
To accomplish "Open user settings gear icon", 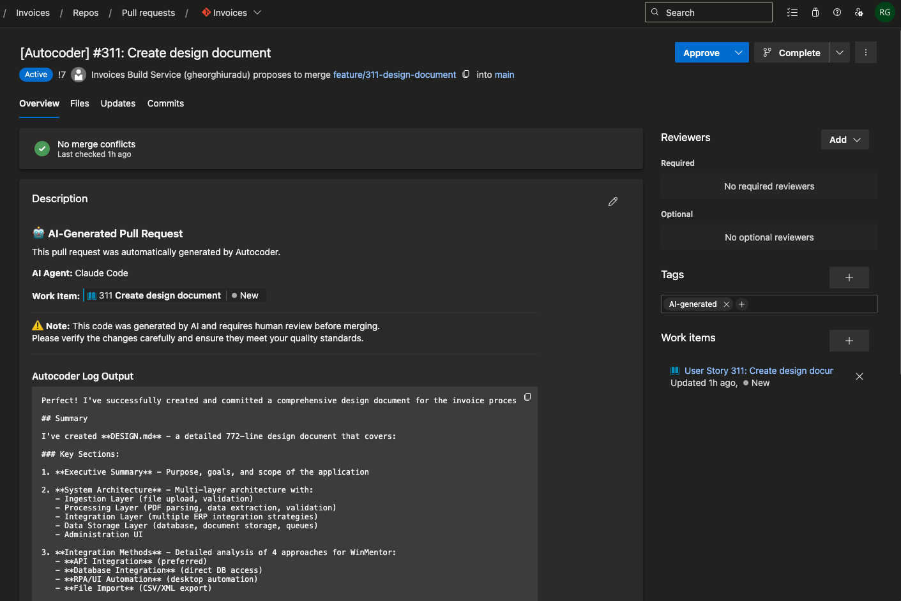I will [859, 12].
